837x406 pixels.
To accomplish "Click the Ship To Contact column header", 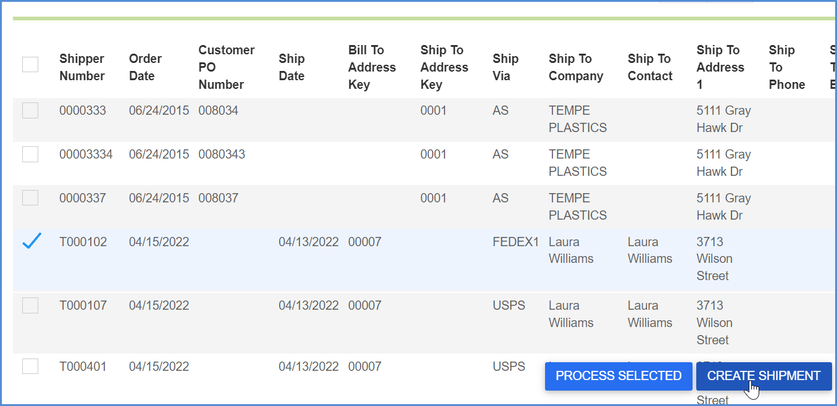I will [x=650, y=67].
